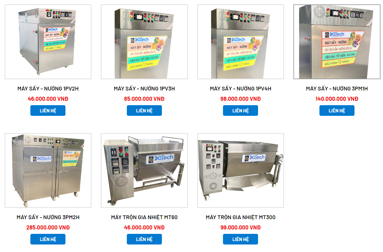The width and height of the screenshot is (383, 252).
Task: Open the MÁY SẤY - NƯỚNG 1PV4H product image
Action: click(241, 42)
